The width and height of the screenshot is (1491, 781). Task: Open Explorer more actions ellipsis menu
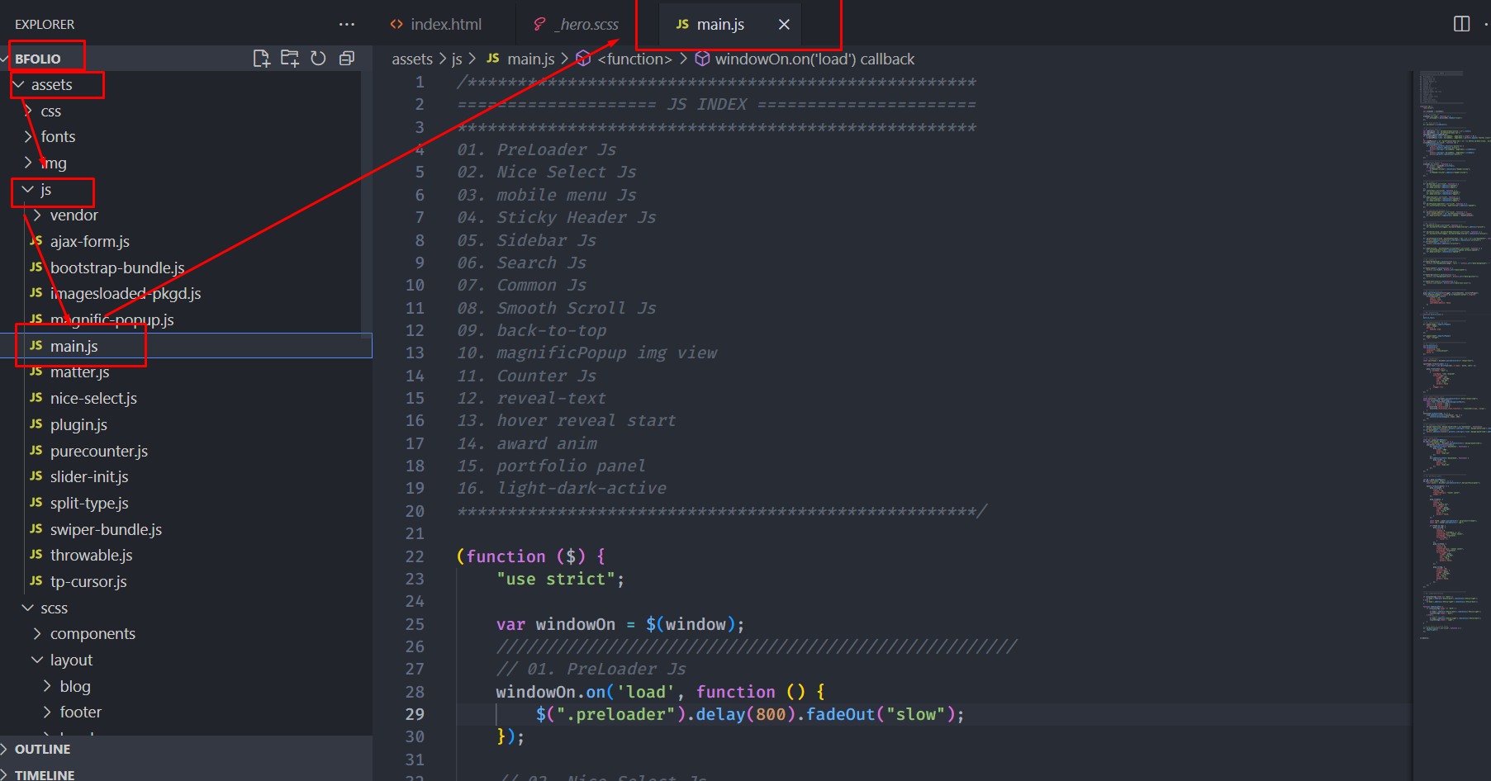347,25
